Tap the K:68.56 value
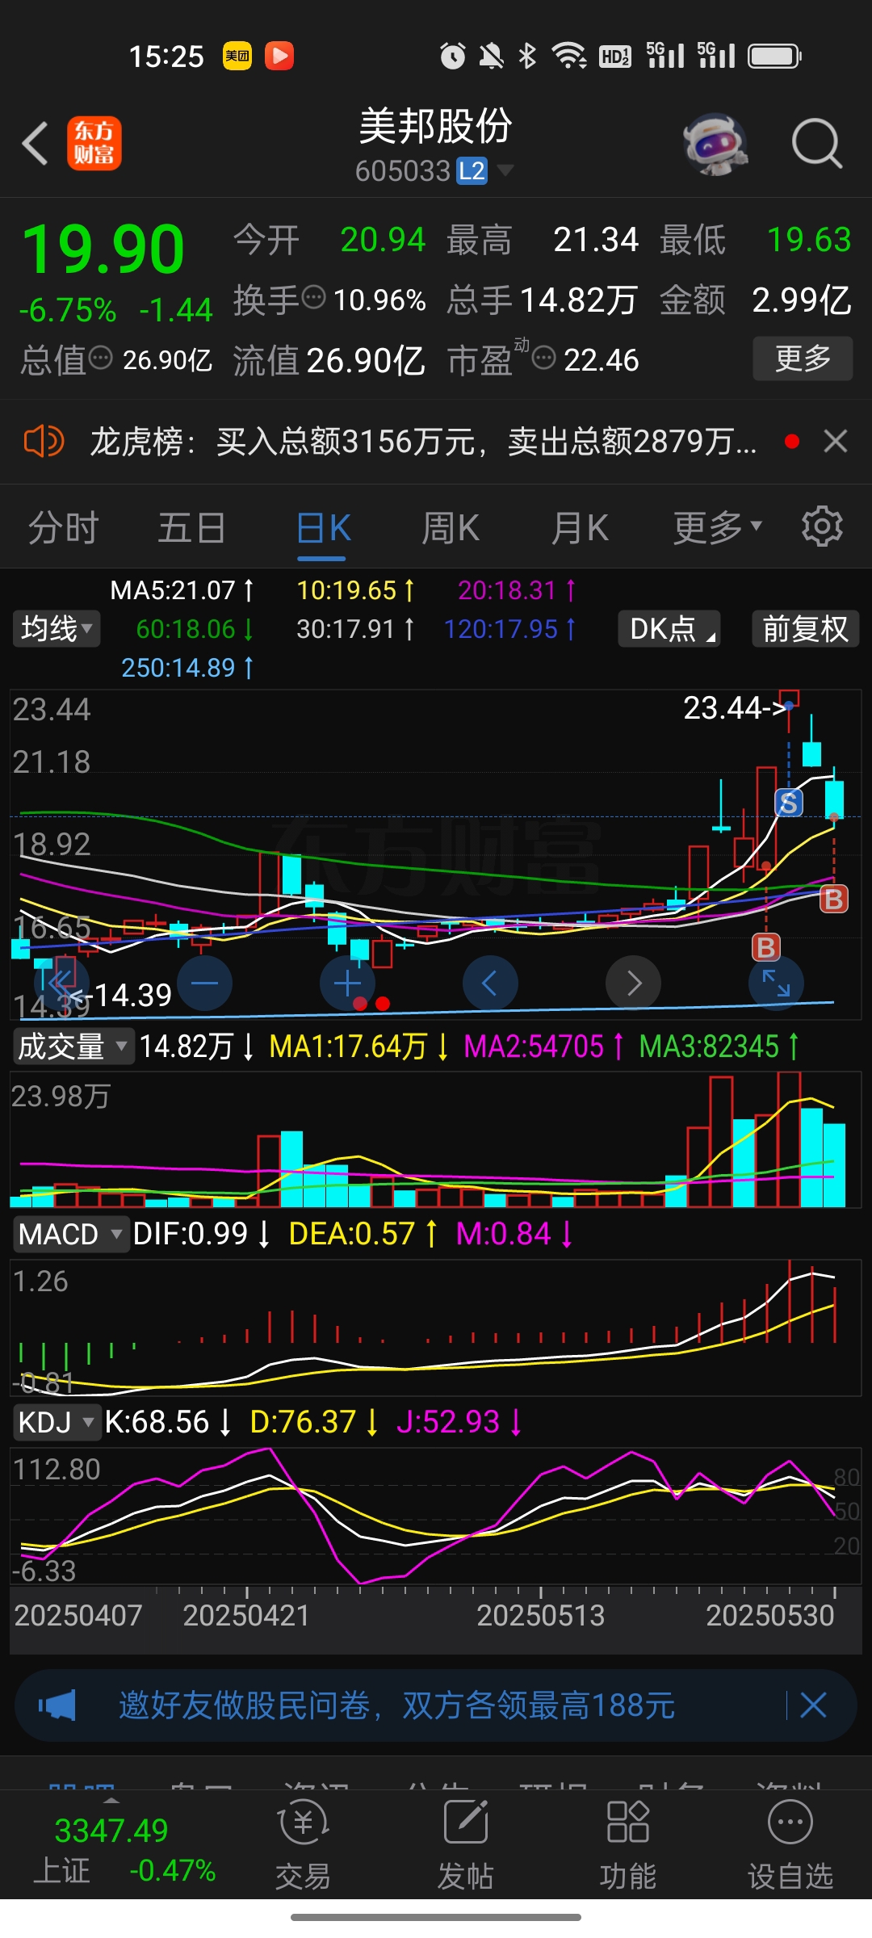Image resolution: width=872 pixels, height=1938 pixels. (169, 1422)
